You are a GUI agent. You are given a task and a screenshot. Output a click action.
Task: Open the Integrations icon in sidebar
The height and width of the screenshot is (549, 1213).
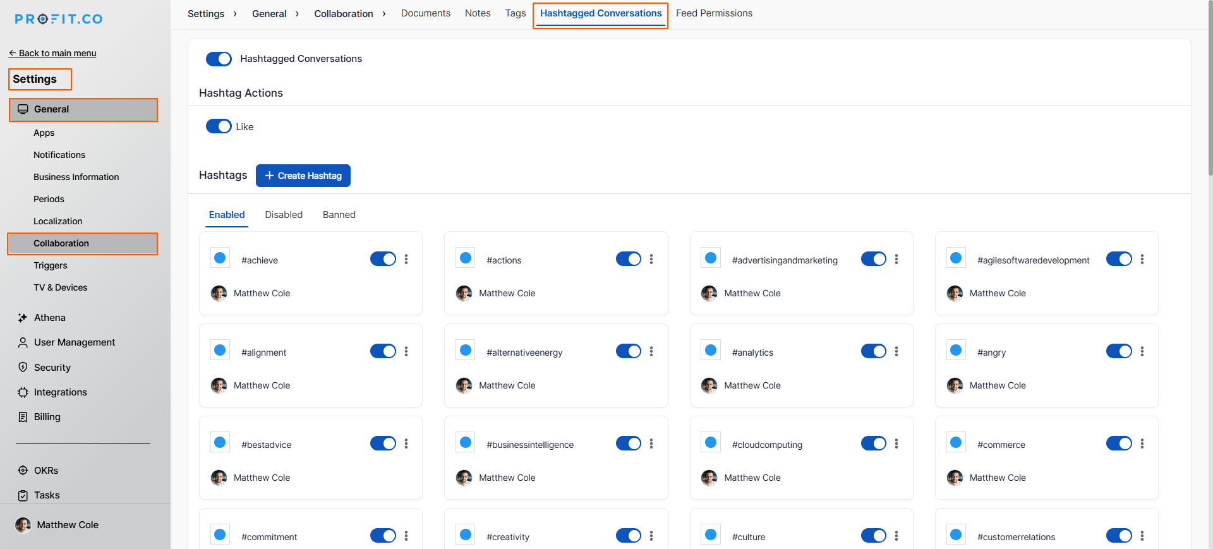[23, 392]
